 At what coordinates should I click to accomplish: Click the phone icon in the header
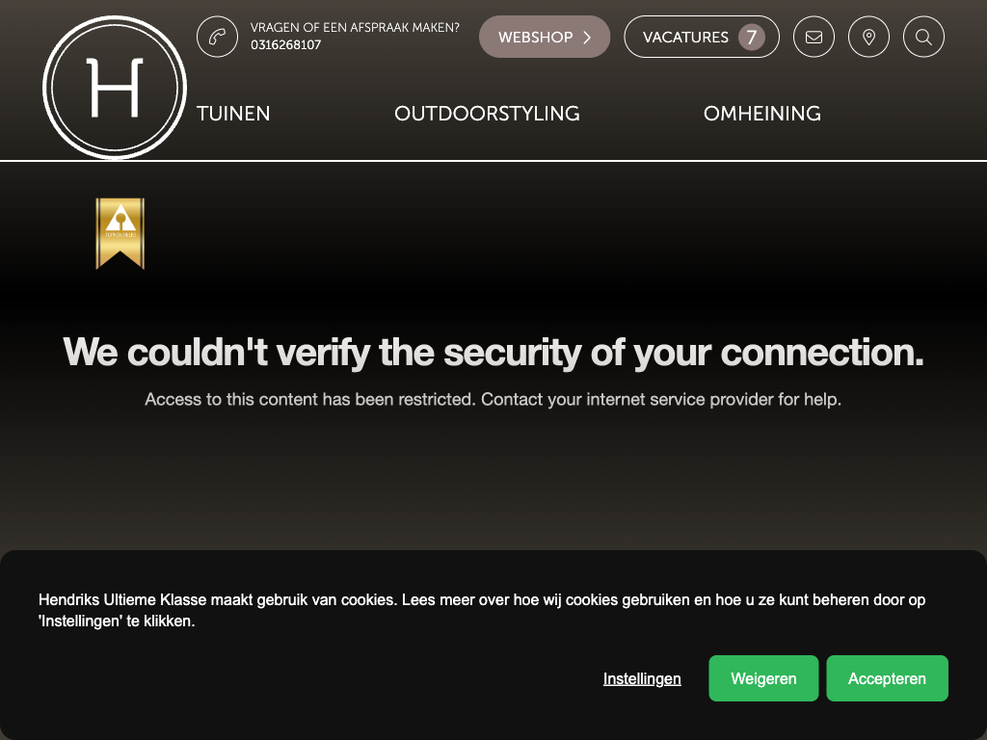[217, 37]
